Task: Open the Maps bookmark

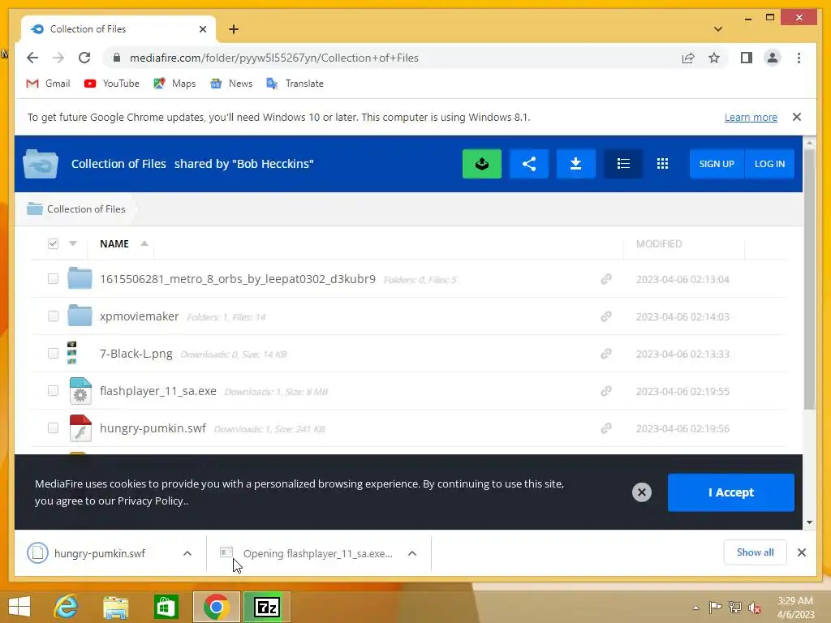Action: (174, 84)
